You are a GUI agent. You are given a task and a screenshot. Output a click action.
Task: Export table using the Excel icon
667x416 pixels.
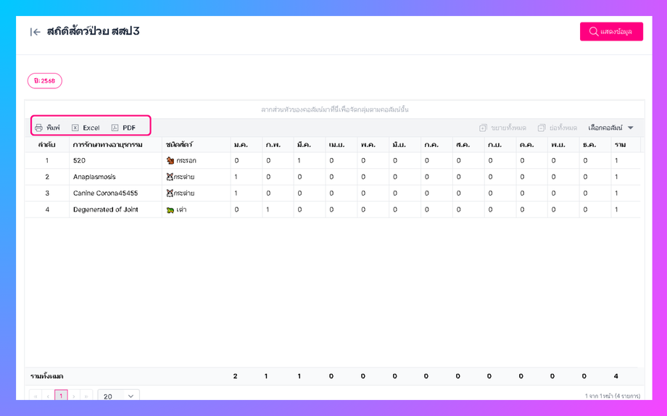[75, 128]
